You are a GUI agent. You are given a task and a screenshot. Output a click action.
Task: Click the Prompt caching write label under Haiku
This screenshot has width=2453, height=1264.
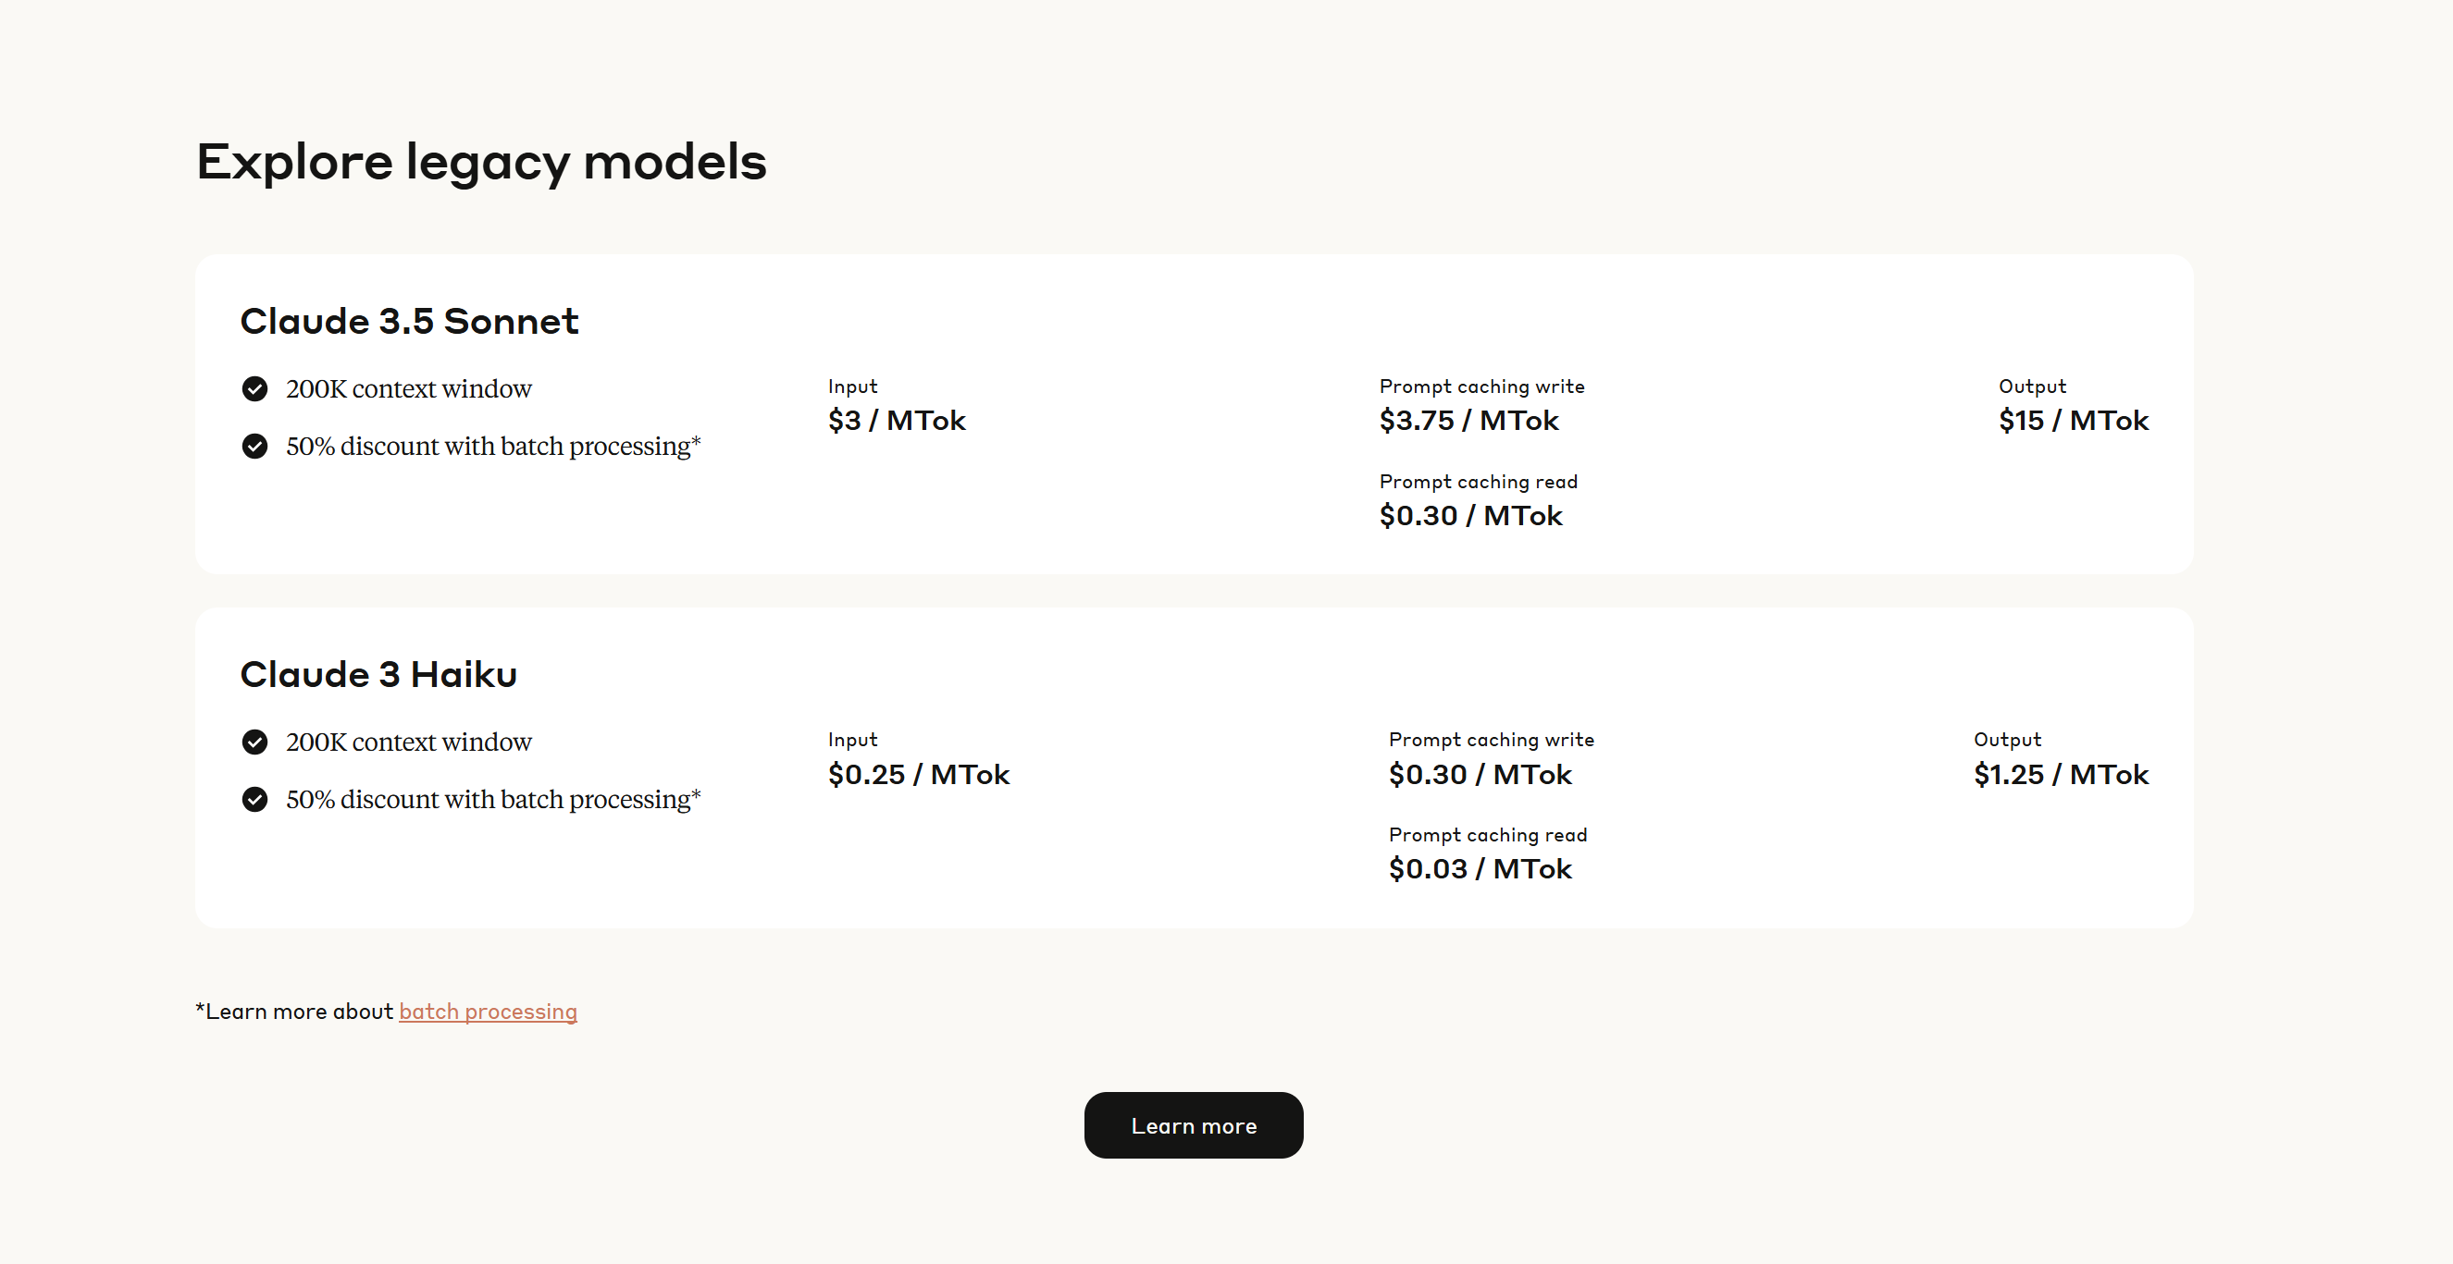[1491, 740]
